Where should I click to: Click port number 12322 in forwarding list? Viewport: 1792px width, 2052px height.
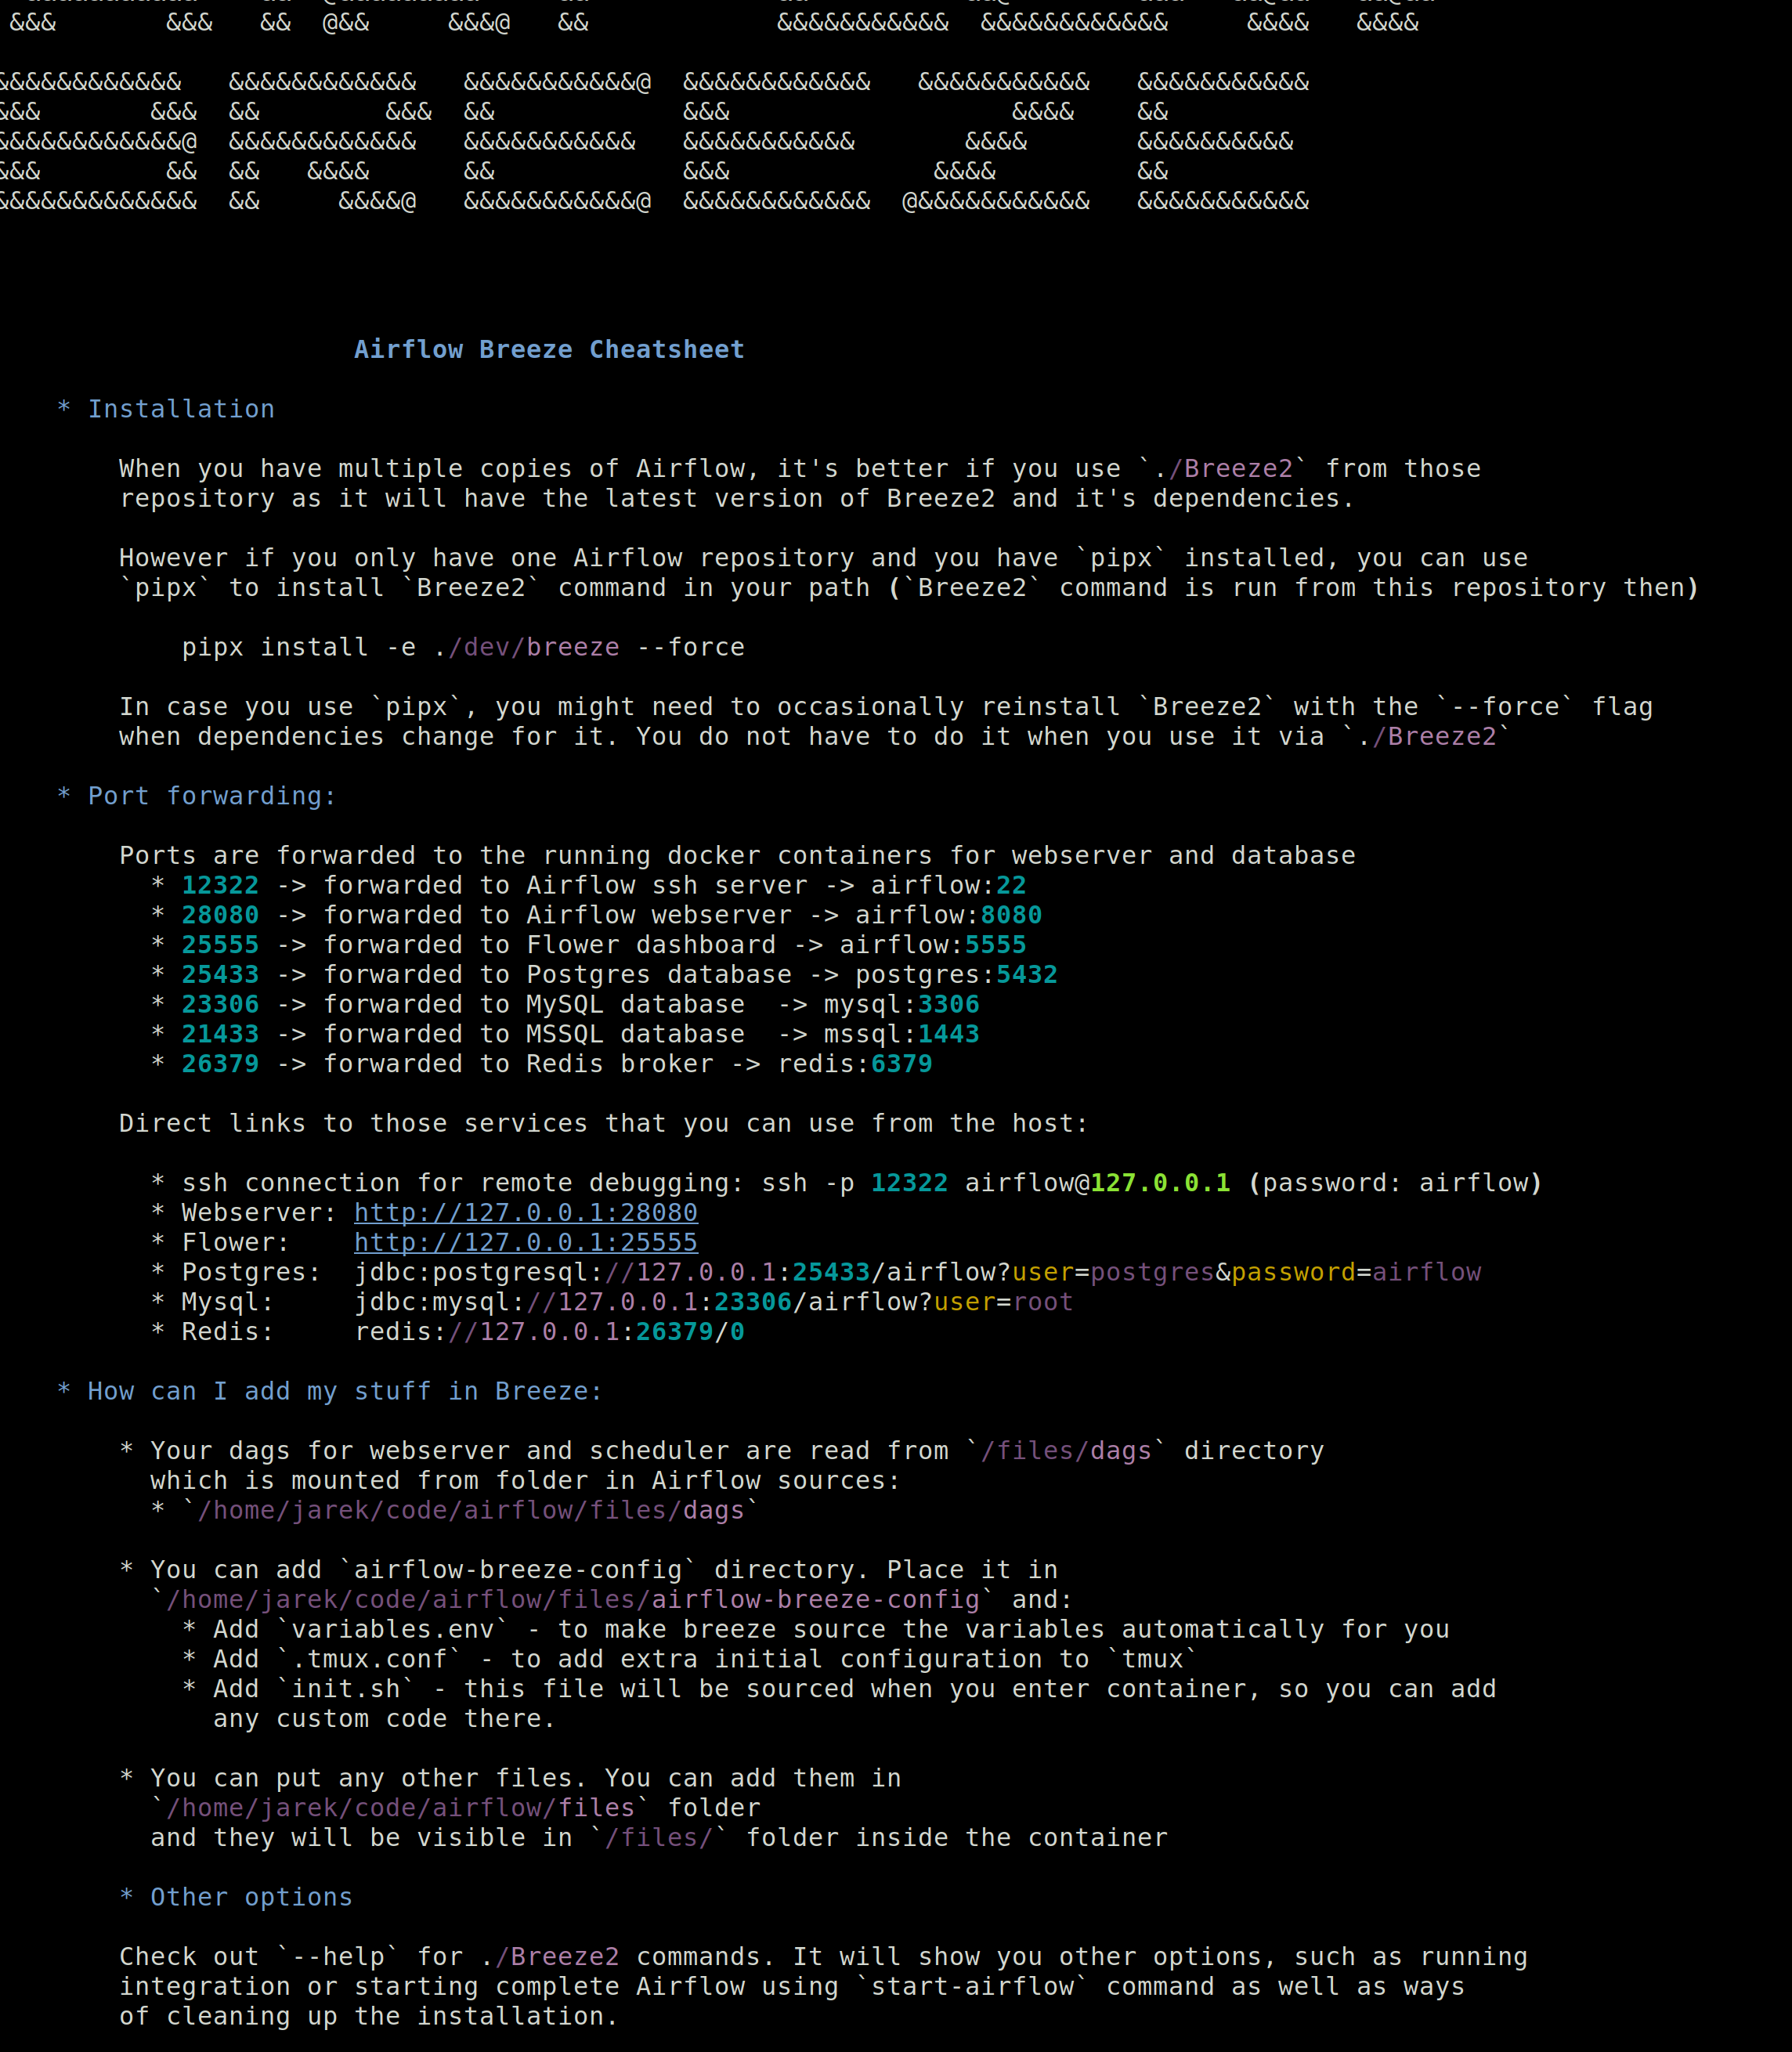click(220, 886)
